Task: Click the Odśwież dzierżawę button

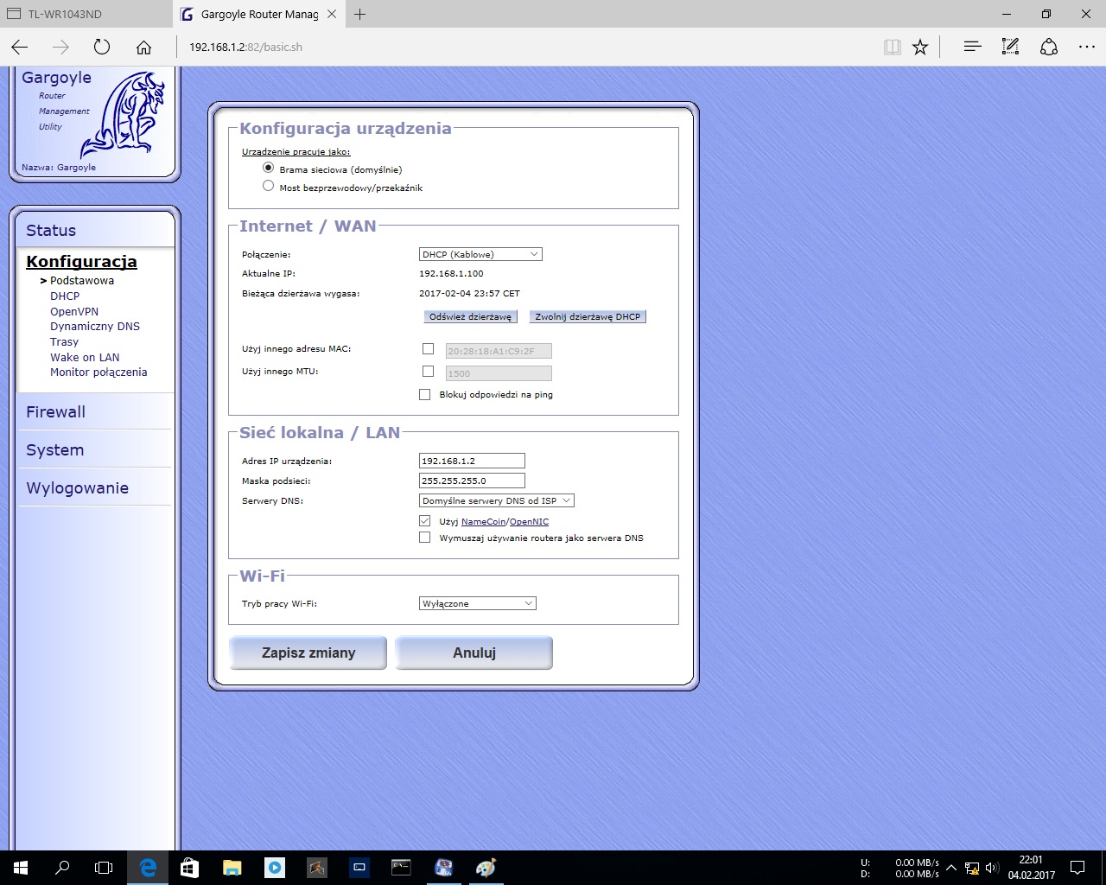Action: (x=470, y=316)
